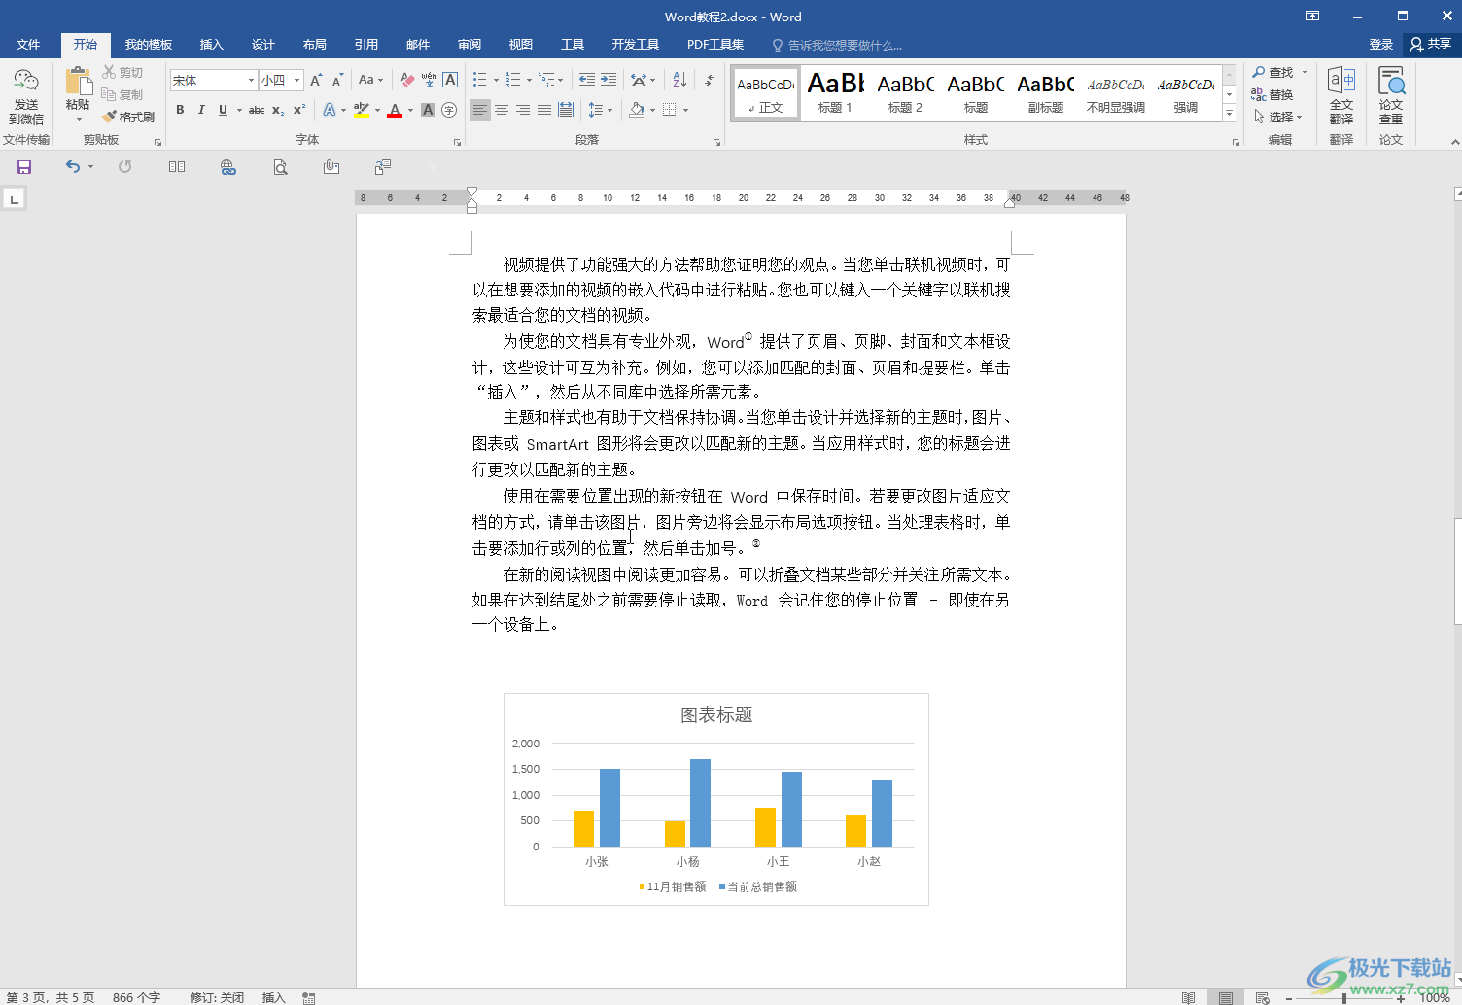This screenshot has width=1462, height=1005.
Task: Toggle Character Shading
Action: pyautogui.click(x=428, y=110)
